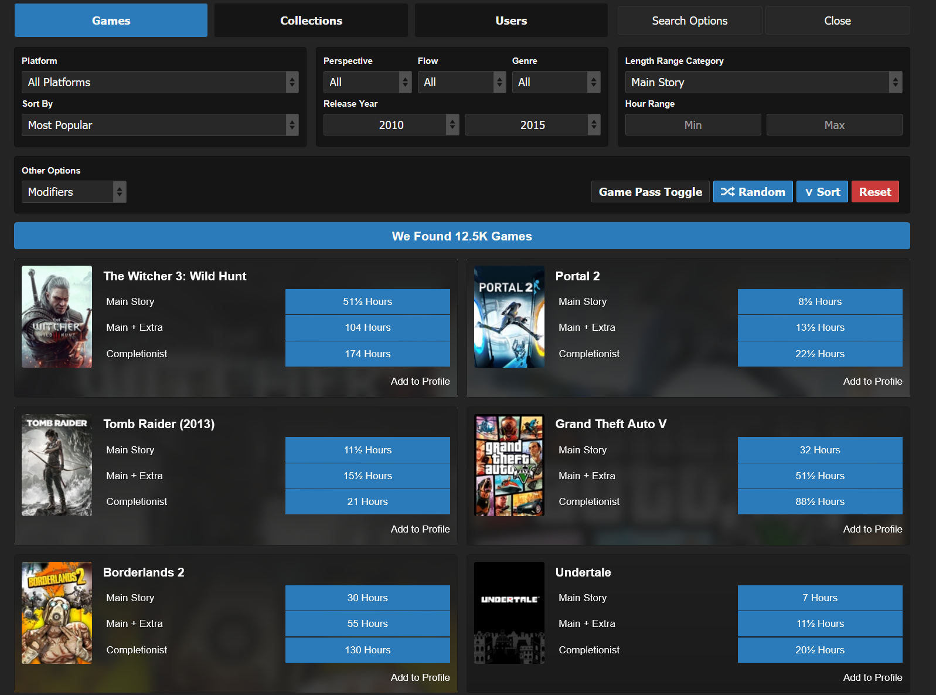
Task: Add Undertale to profile
Action: pyautogui.click(x=873, y=677)
